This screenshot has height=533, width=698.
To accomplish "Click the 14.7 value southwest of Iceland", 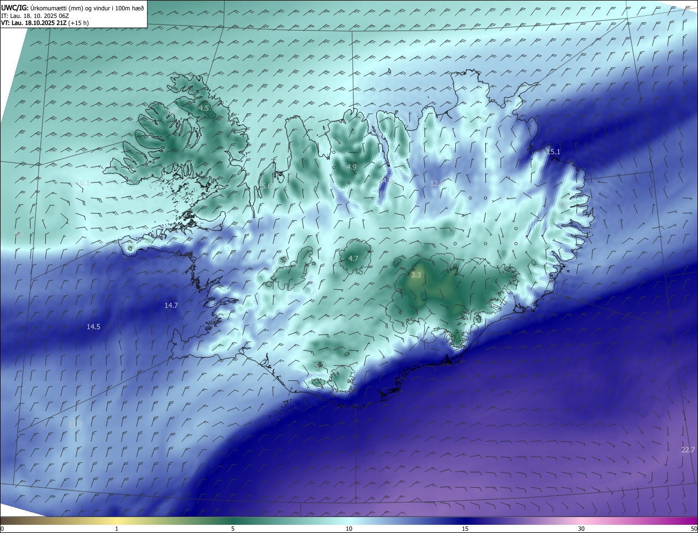I will [171, 306].
